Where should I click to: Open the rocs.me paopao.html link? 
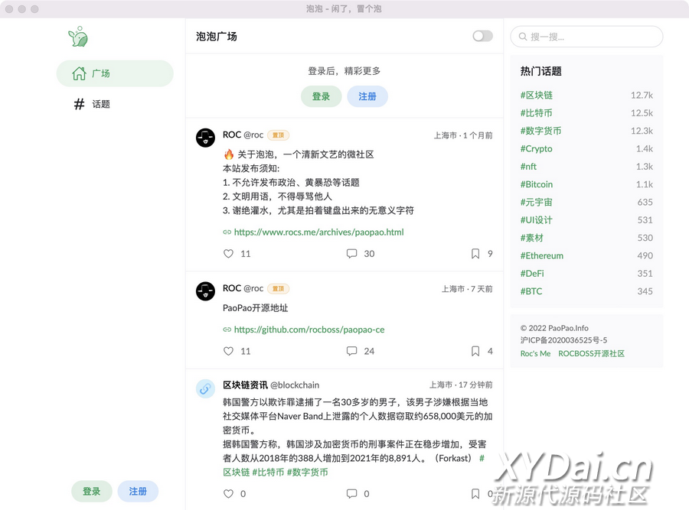pyautogui.click(x=318, y=232)
